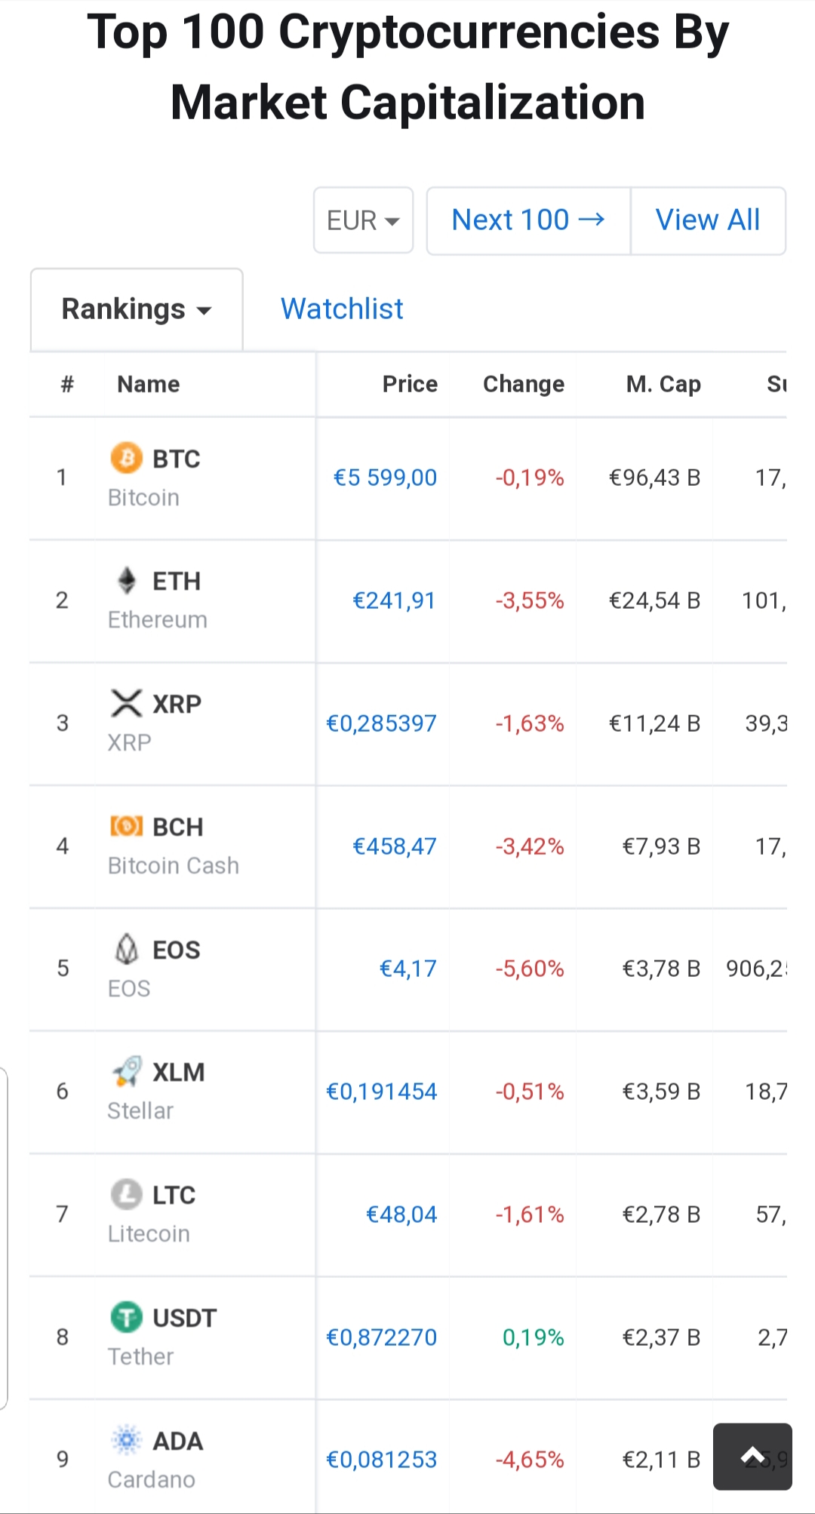The width and height of the screenshot is (815, 1514).
Task: Click the Ethereum diamond logo icon
Action: (126, 580)
